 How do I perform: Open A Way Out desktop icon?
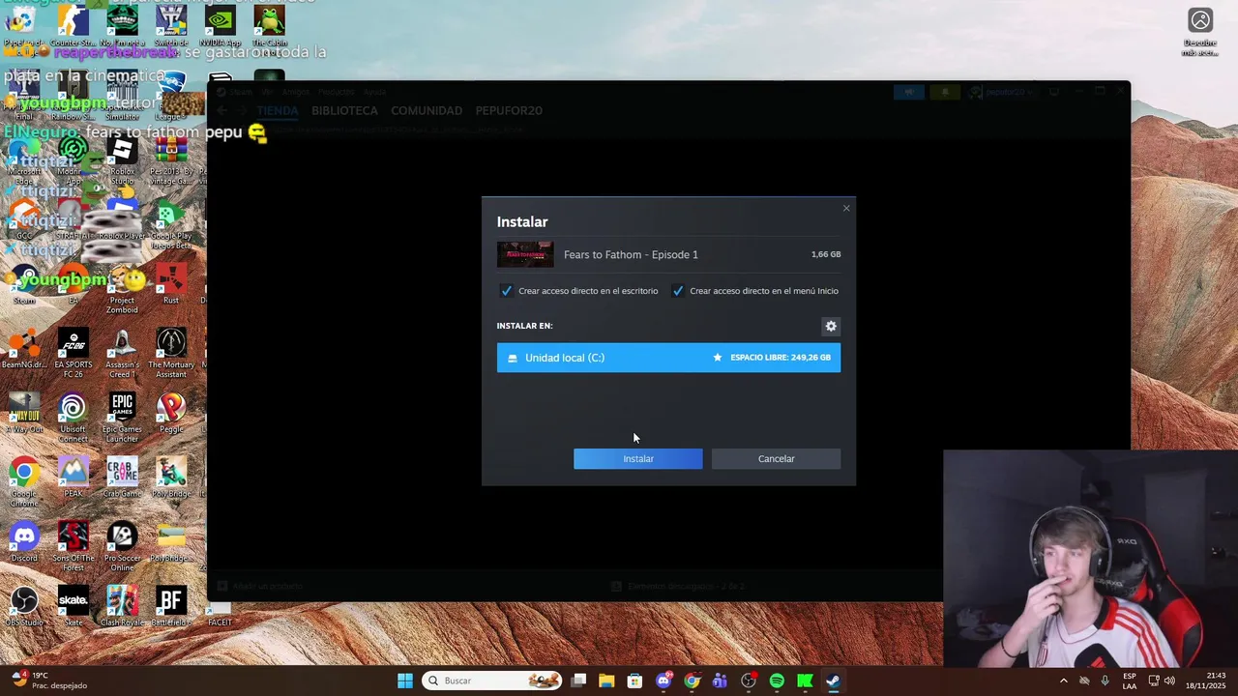24,413
